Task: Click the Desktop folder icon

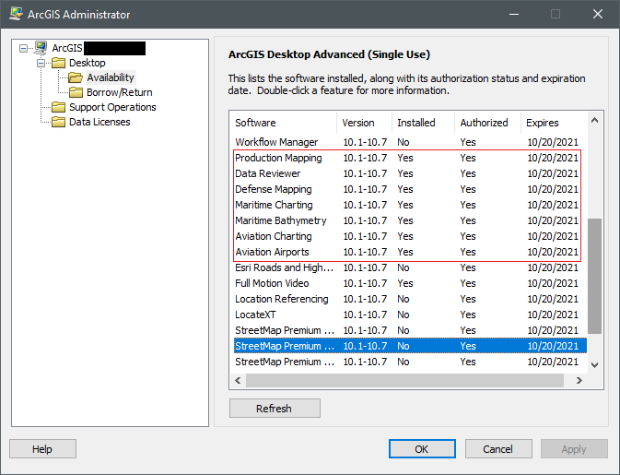Action: [59, 63]
